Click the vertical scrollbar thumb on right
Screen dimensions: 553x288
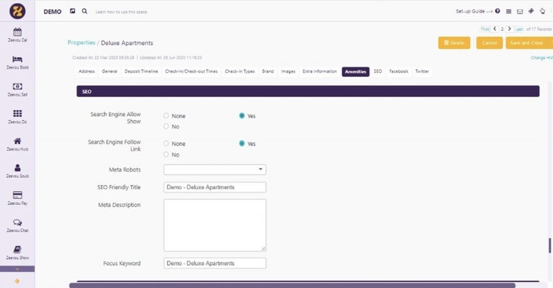point(550,245)
